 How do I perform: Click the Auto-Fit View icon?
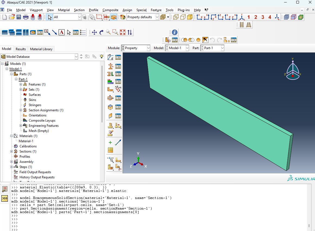click(123, 32)
